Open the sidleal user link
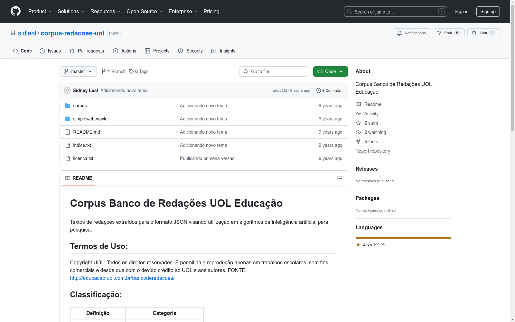This screenshot has width=515, height=322. point(27,33)
